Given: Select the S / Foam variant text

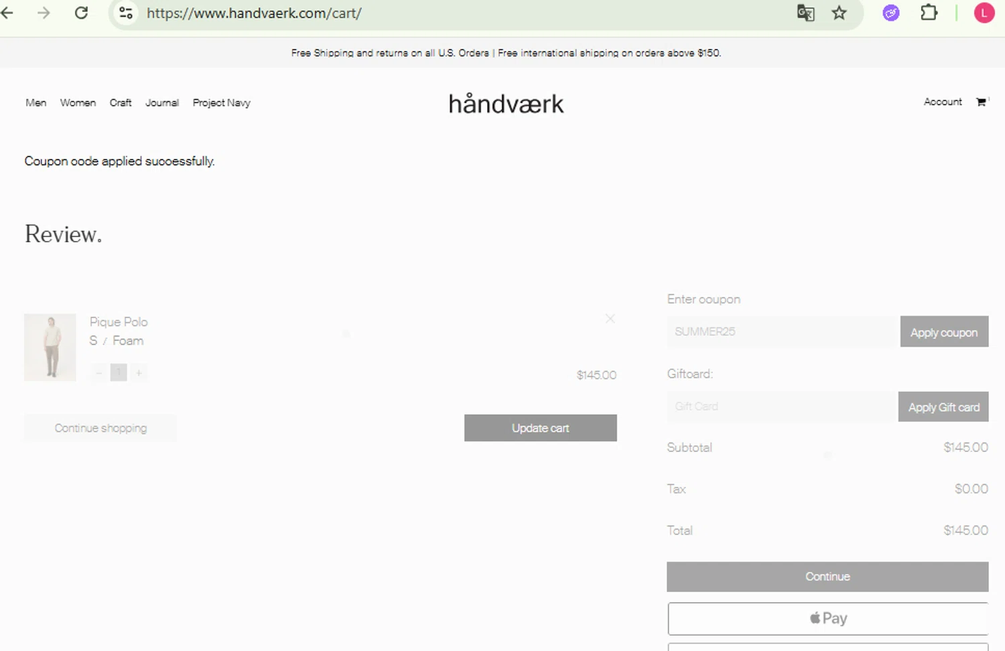Looking at the screenshot, I should coord(117,341).
